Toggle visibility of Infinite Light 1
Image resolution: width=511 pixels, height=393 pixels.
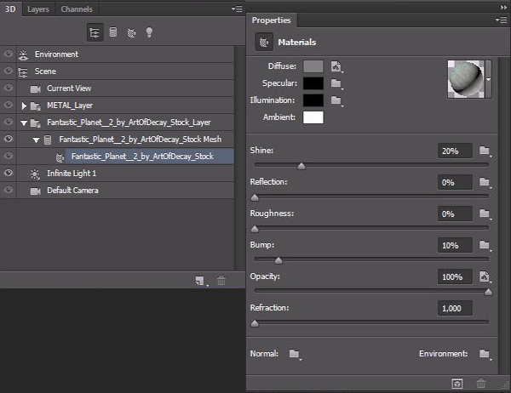coord(9,174)
